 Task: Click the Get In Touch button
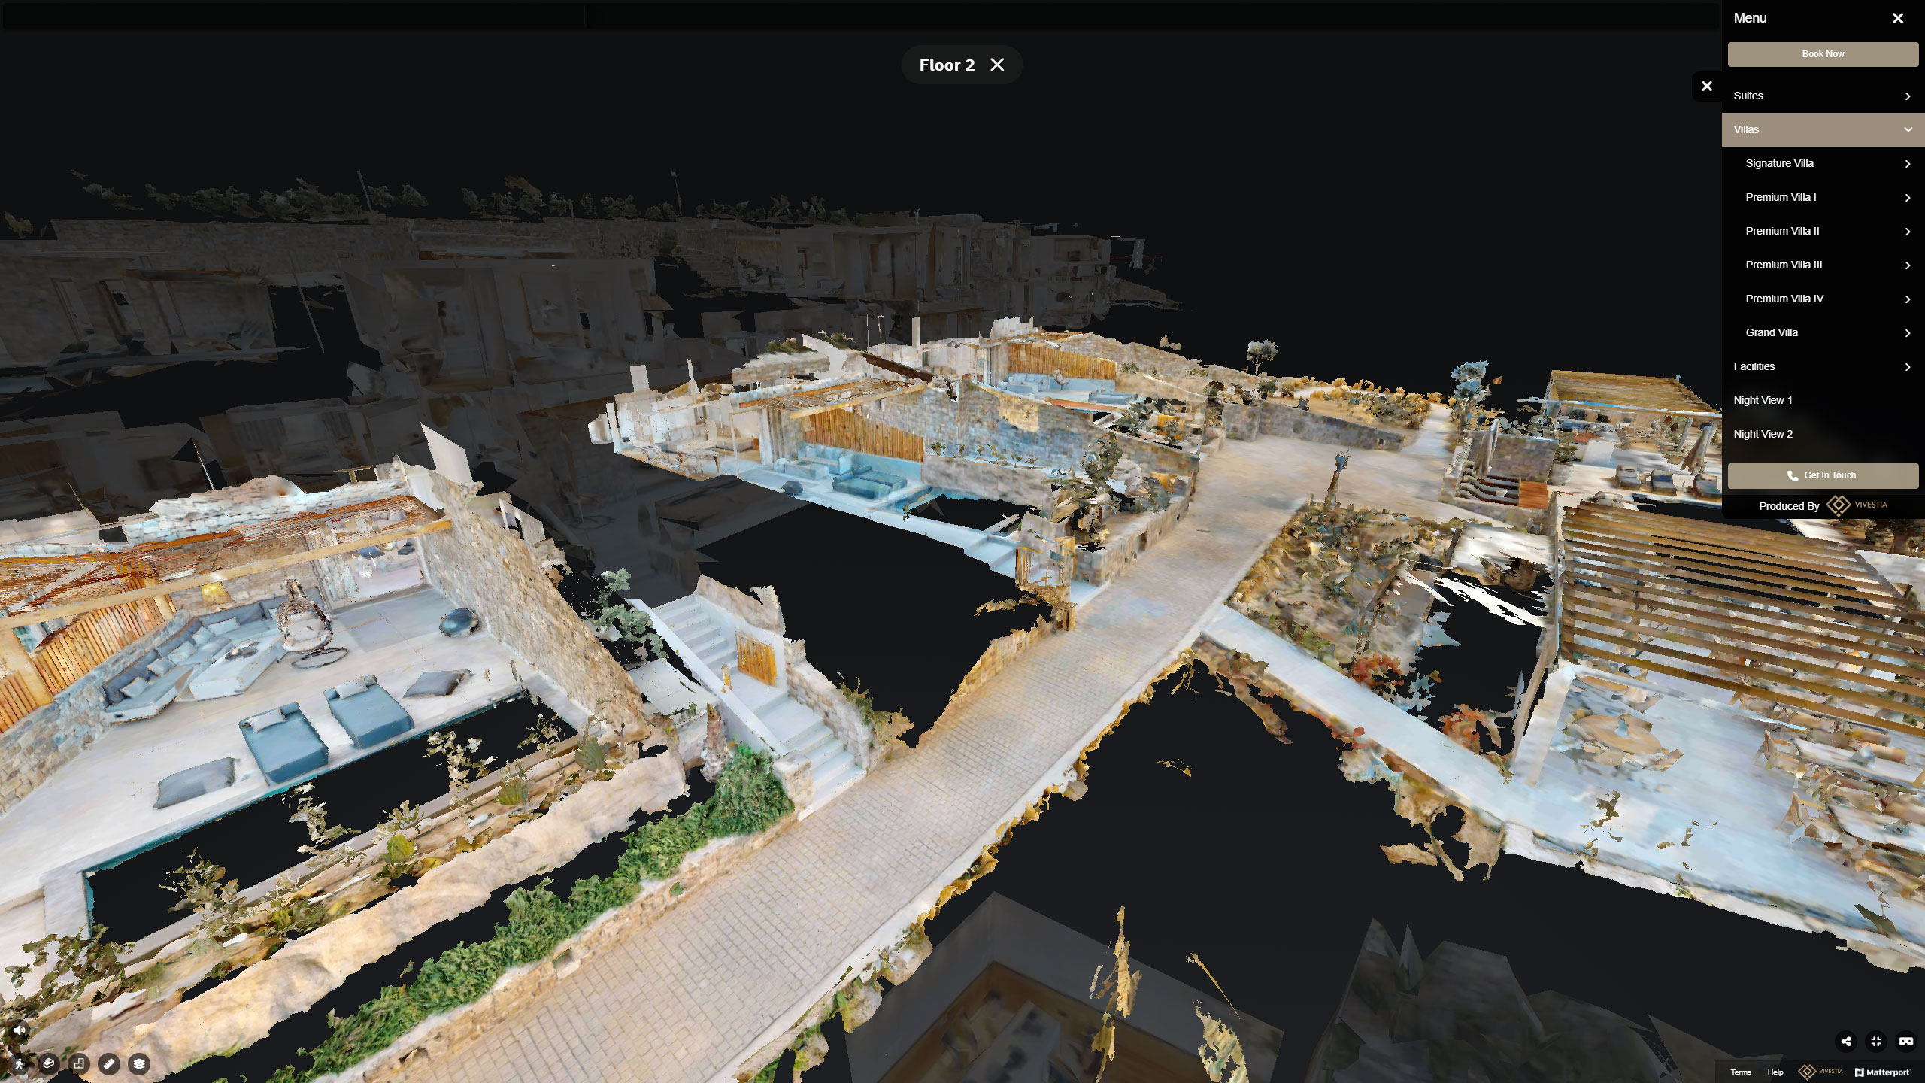[x=1823, y=475]
